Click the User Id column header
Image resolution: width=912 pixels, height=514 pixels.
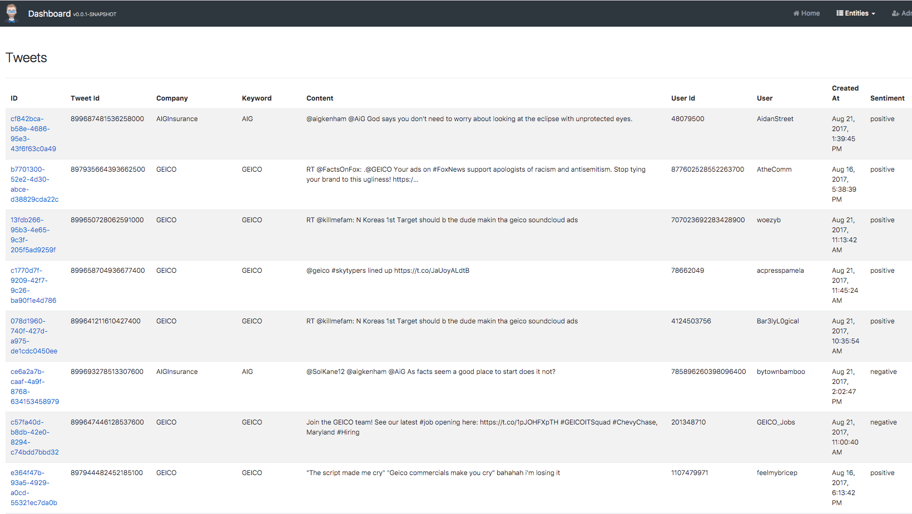tap(683, 98)
